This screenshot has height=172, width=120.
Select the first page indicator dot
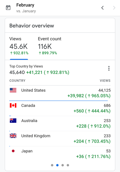(x=52, y=165)
